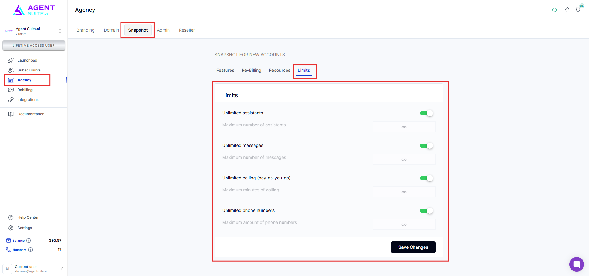Image resolution: width=589 pixels, height=276 pixels.
Task: Click Maximum minutes of calling field
Action: click(x=404, y=192)
